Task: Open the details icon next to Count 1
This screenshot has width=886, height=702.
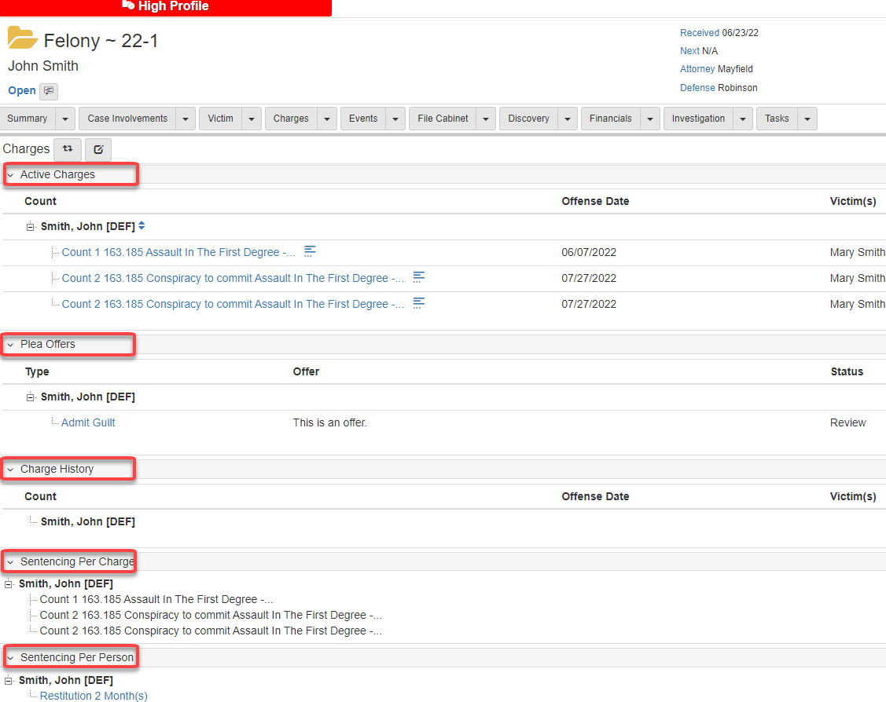Action: (x=310, y=251)
